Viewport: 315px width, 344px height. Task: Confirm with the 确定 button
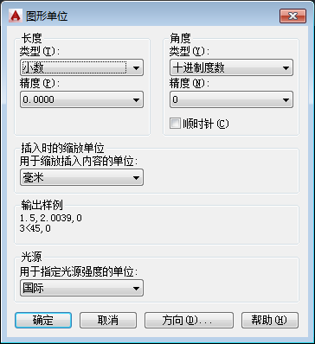[x=43, y=320]
